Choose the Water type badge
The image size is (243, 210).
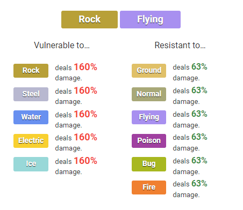[x=31, y=117]
